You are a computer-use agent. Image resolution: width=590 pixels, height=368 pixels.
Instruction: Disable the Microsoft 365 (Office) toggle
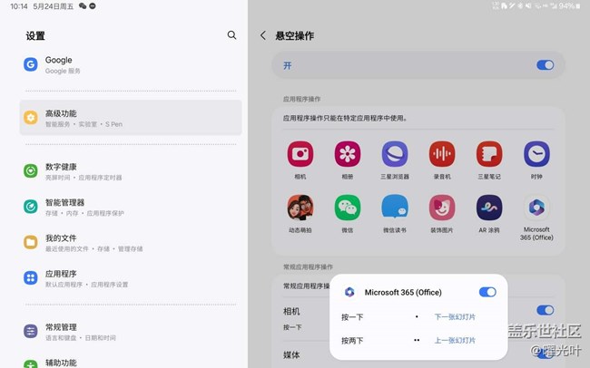[x=487, y=292]
